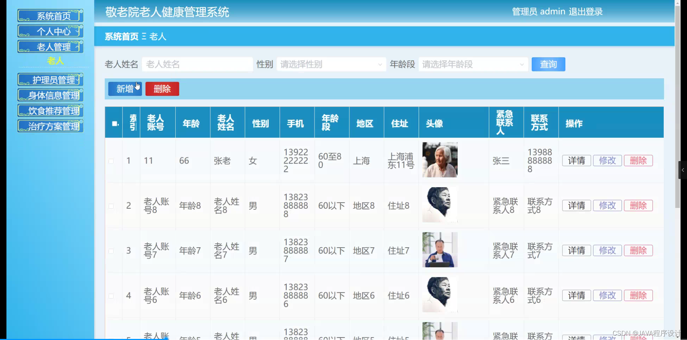
Task: Click the page vertical scrollbar
Action: click(677, 107)
